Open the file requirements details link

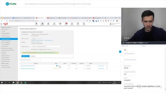click(x=37, y=40)
